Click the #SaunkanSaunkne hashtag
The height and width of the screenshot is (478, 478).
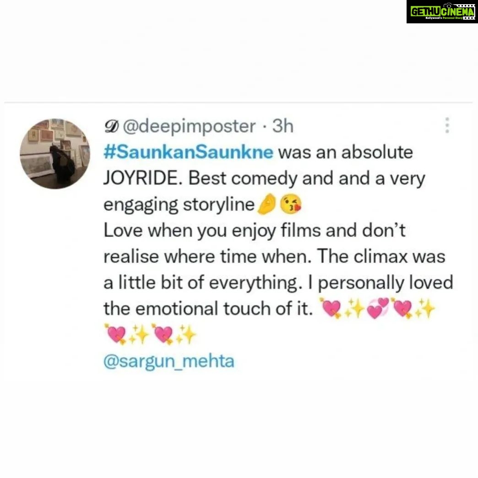[x=188, y=152]
